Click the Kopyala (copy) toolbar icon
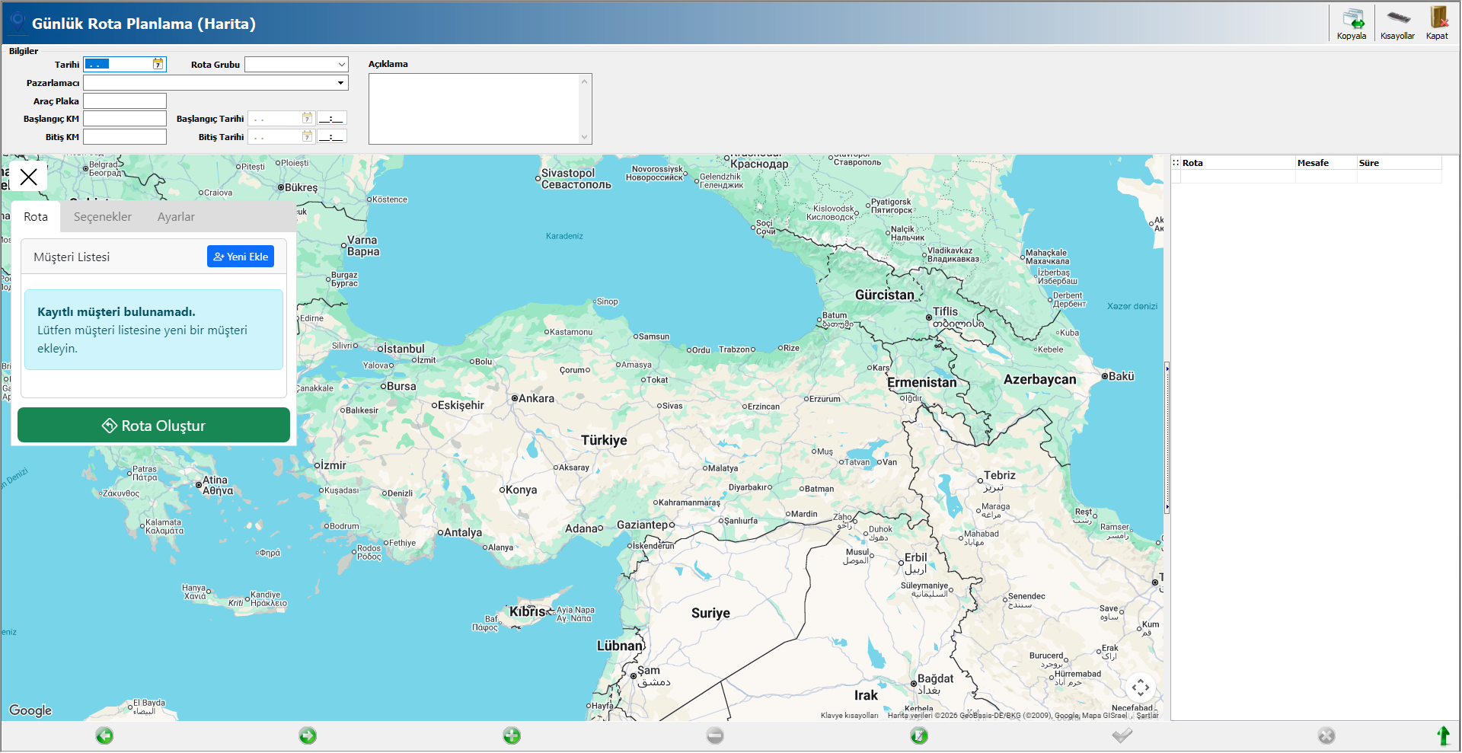Screen dimensions: 1462x753 point(1352,23)
